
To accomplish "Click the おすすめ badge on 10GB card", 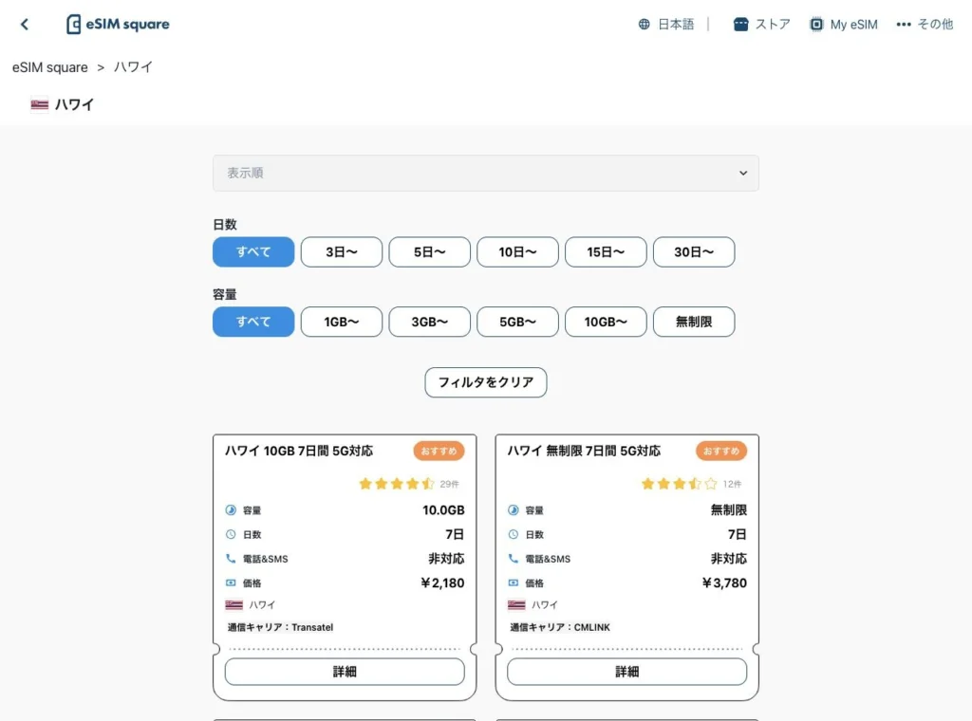I will pos(439,451).
